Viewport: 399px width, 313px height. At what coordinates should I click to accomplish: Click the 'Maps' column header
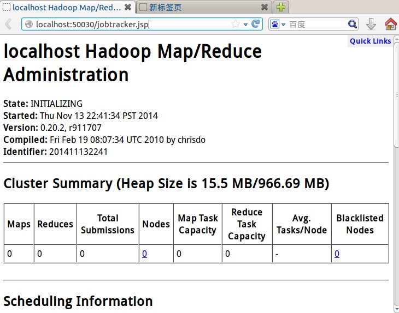coord(19,224)
